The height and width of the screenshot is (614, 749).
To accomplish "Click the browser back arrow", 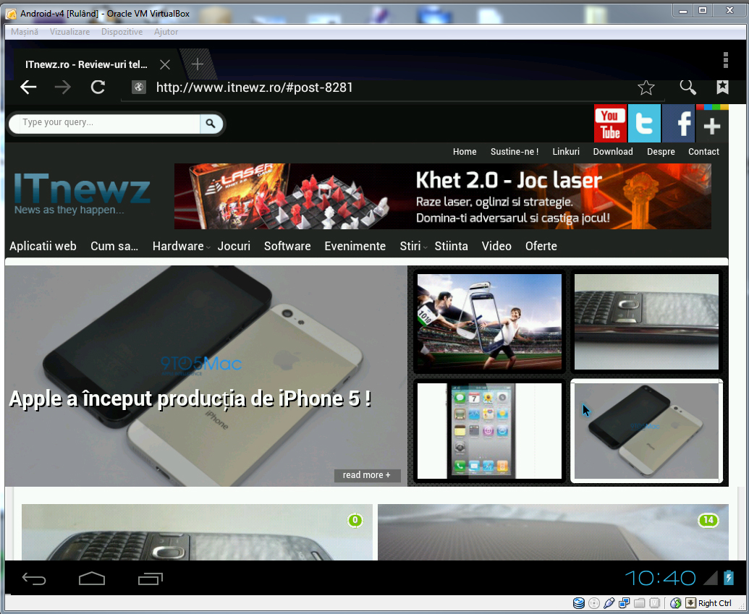I will [28, 88].
